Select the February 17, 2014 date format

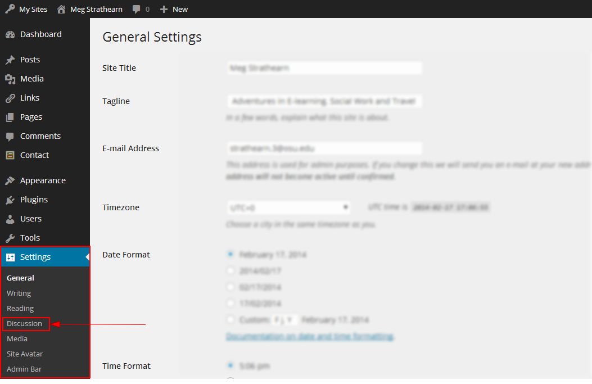click(230, 254)
